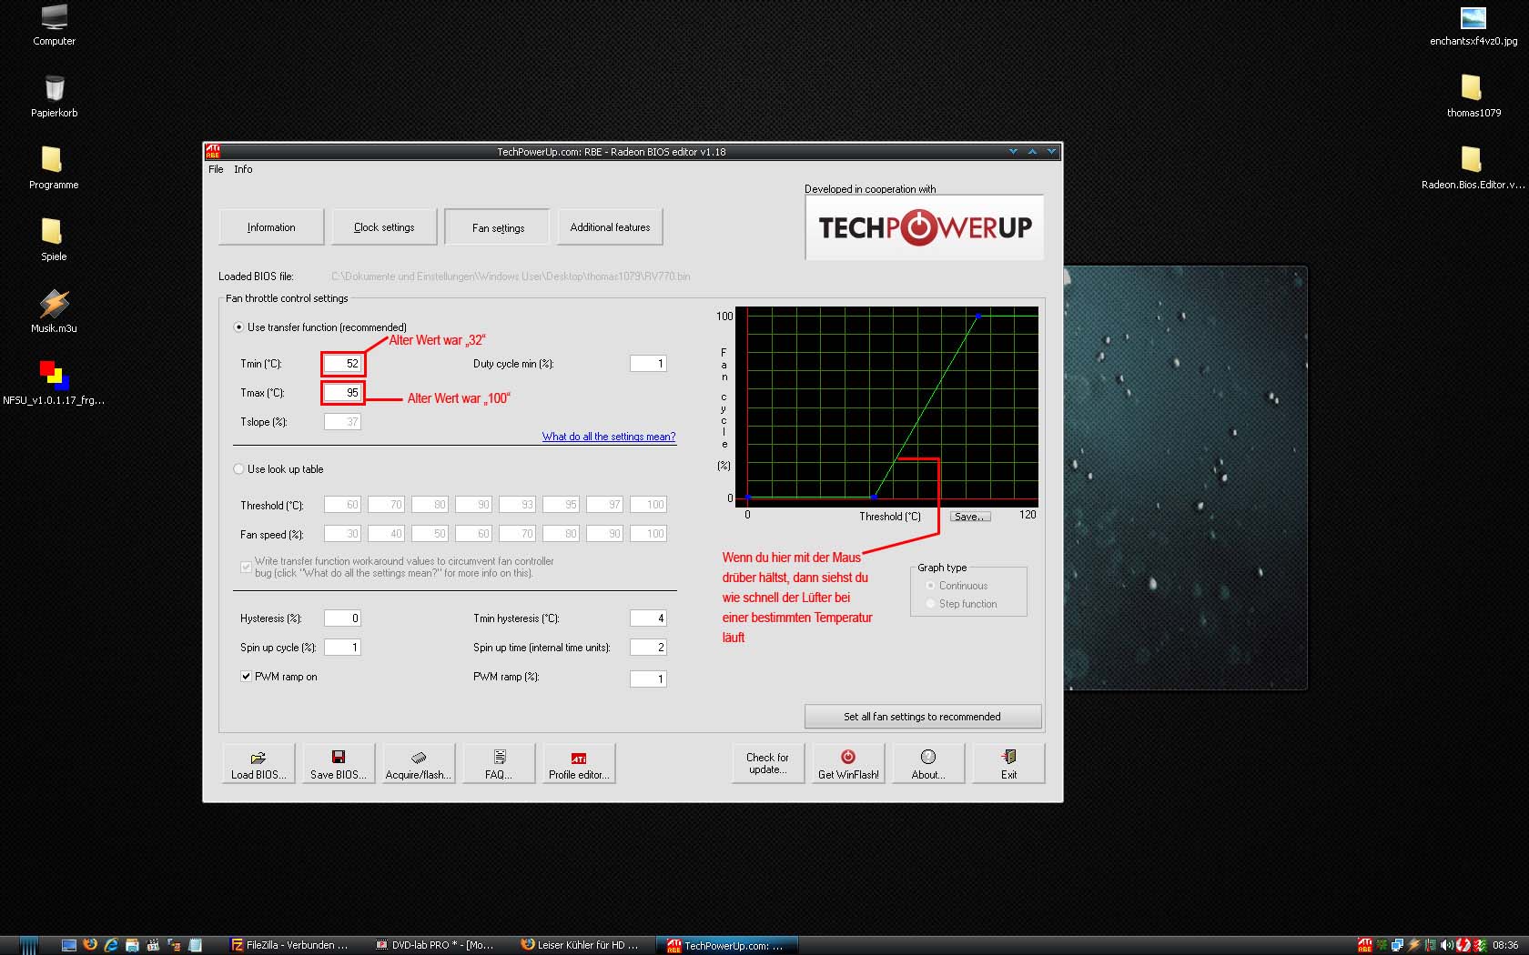
Task: Click the Tmax (°C) input field
Action: (x=343, y=393)
